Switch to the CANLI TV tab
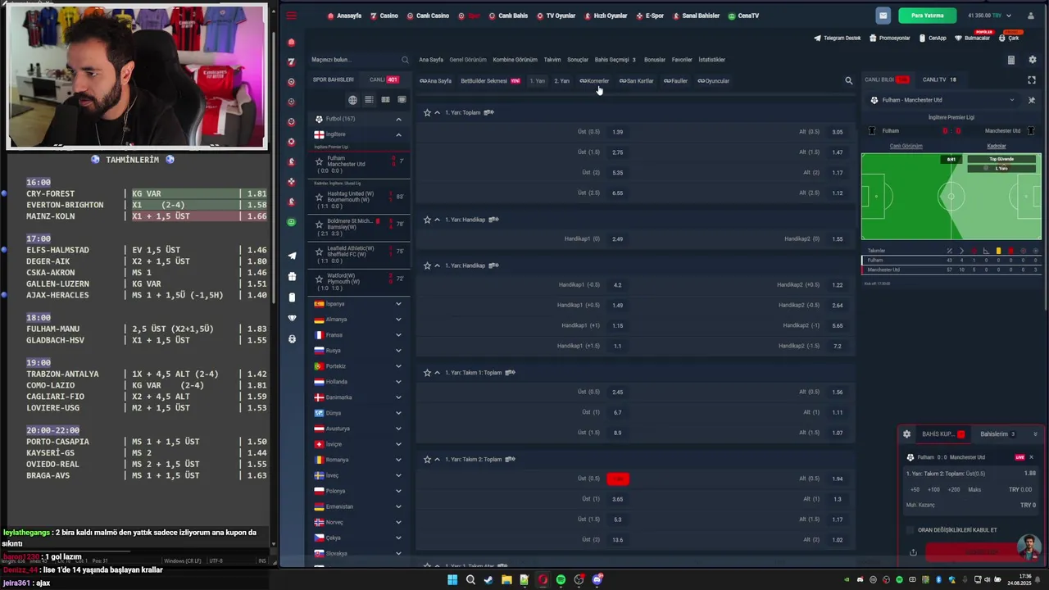This screenshot has height=590, width=1049. [939, 79]
